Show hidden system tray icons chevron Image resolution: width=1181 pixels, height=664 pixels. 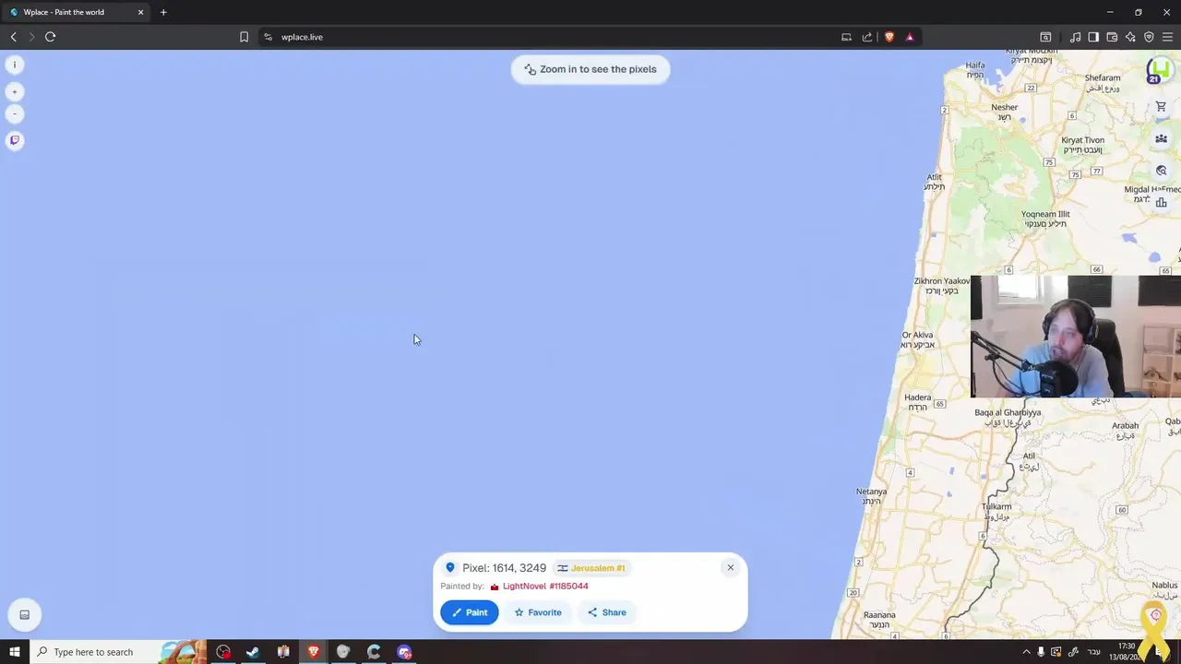[1026, 652]
